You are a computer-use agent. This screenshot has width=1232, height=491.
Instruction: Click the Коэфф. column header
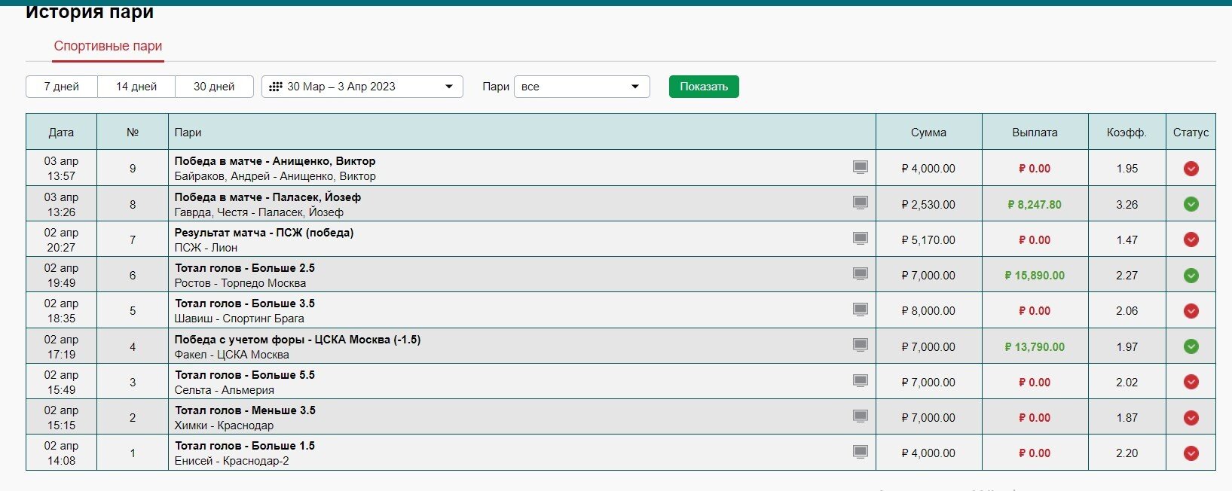(1127, 133)
